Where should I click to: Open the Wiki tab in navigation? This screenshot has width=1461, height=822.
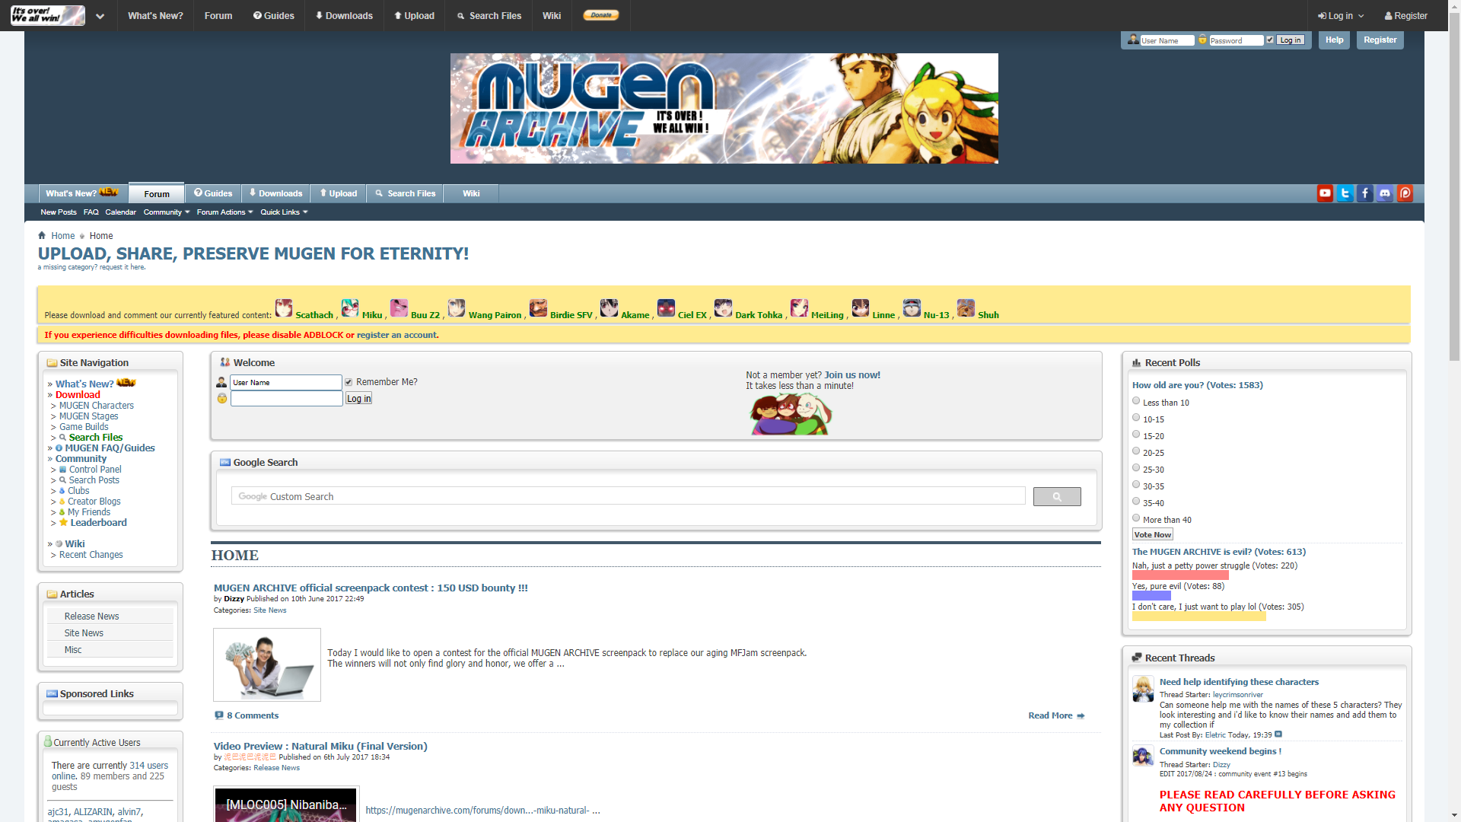click(469, 193)
